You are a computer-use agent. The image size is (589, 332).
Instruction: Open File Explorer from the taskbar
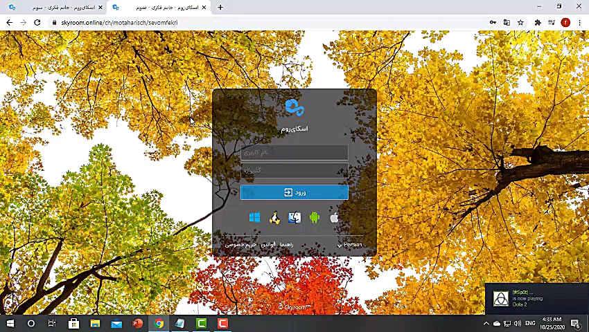[x=95, y=324]
